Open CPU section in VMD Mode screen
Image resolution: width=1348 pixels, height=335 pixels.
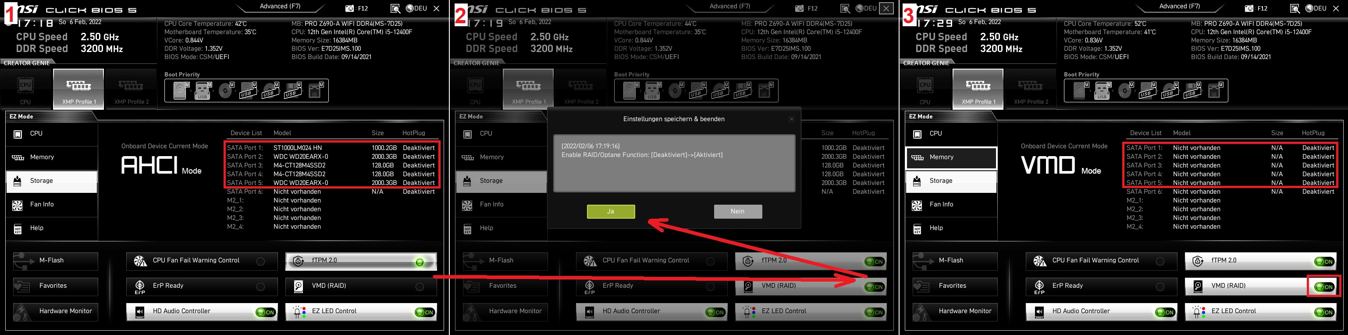click(x=951, y=134)
